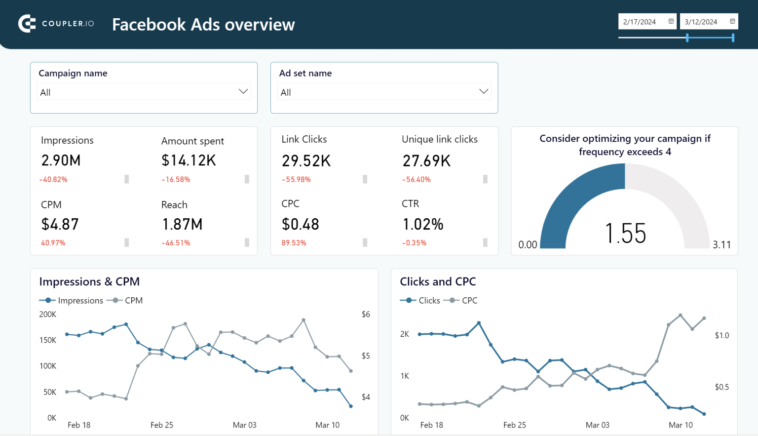Click the Facebook Ads overview heading
Viewport: 758px width, 436px height.
(203, 24)
